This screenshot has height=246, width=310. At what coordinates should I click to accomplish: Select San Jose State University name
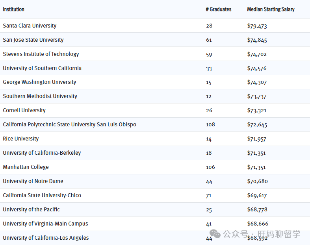33,40
